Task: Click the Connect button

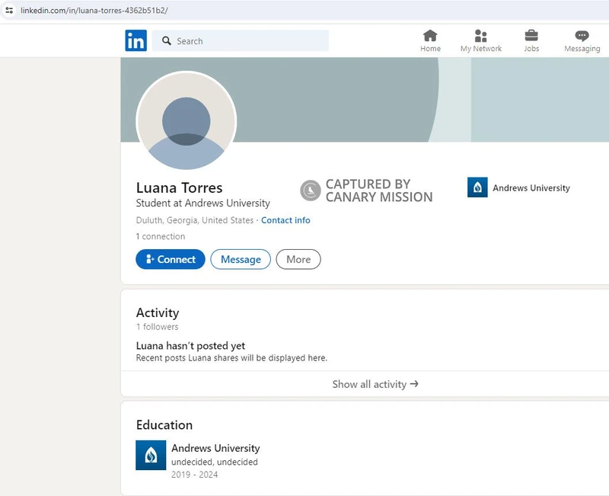Action: click(x=170, y=259)
